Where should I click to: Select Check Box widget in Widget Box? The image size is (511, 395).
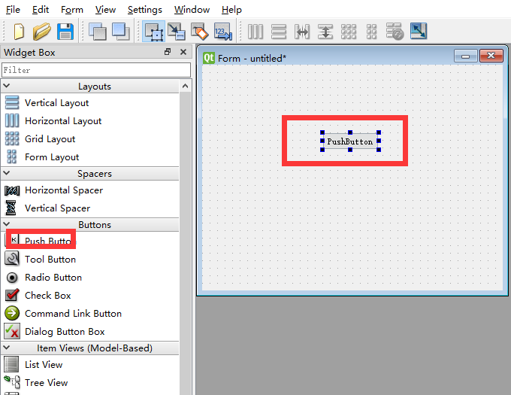pyautogui.click(x=47, y=296)
